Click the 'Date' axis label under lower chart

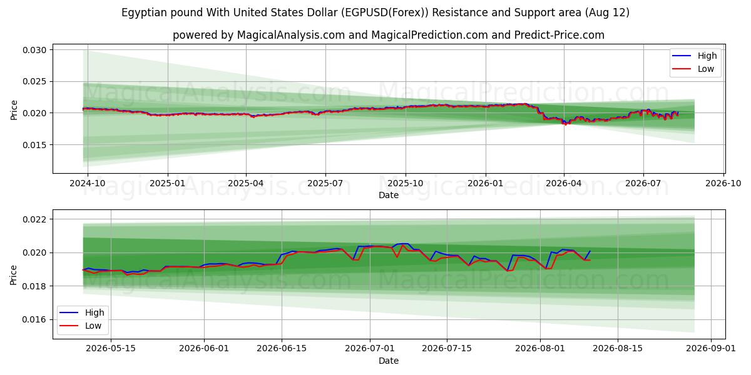click(x=389, y=361)
